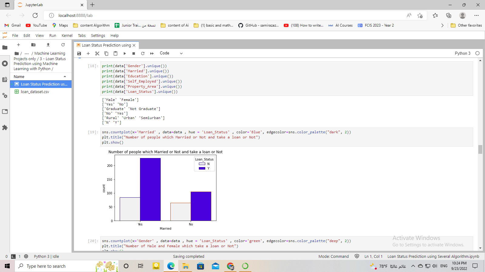Open the Extension Manager in left sidebar
The width and height of the screenshot is (485, 272).
tap(5, 128)
